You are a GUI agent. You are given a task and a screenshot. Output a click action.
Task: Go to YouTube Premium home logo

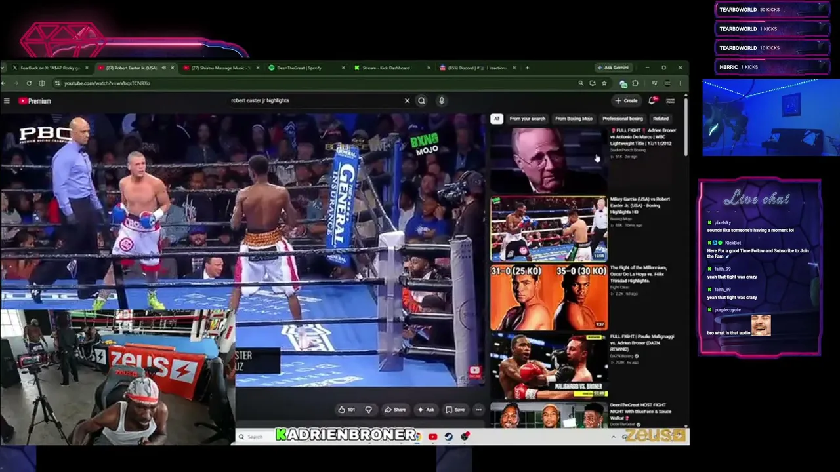(35, 101)
